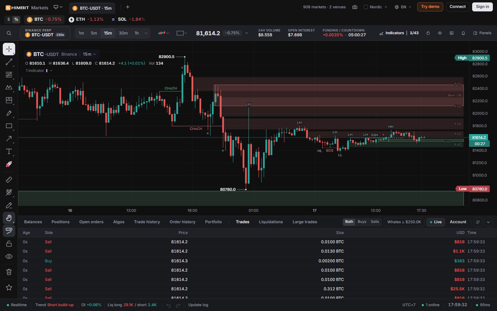Toggle drawings visibility eye in left toolbar
Screen dimensions: 497x311
point(9,256)
